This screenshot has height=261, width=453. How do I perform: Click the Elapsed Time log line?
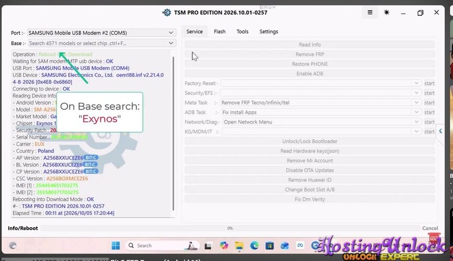point(63,213)
